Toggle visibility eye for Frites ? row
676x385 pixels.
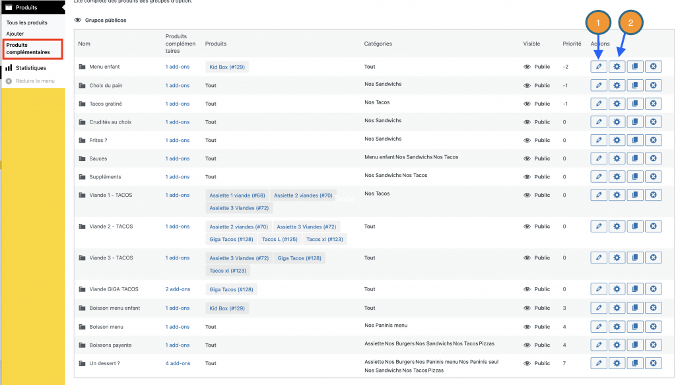[527, 140]
